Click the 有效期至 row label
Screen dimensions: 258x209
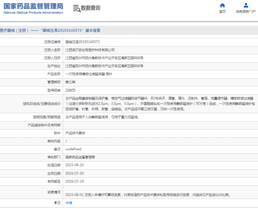[54, 181]
